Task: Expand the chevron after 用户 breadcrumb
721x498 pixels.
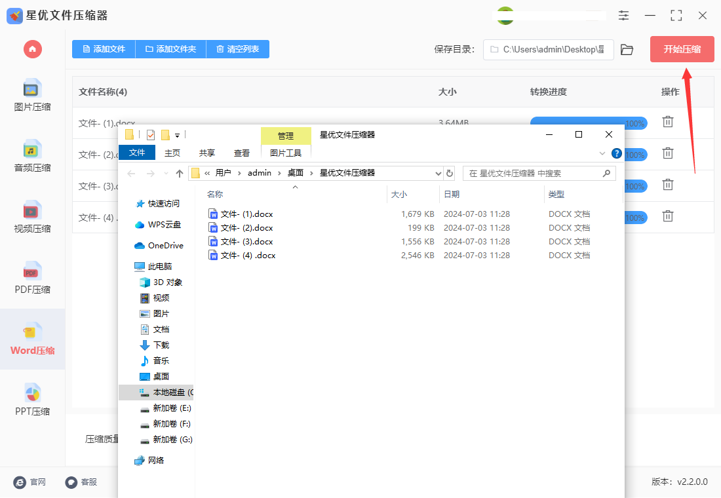Action: click(239, 174)
